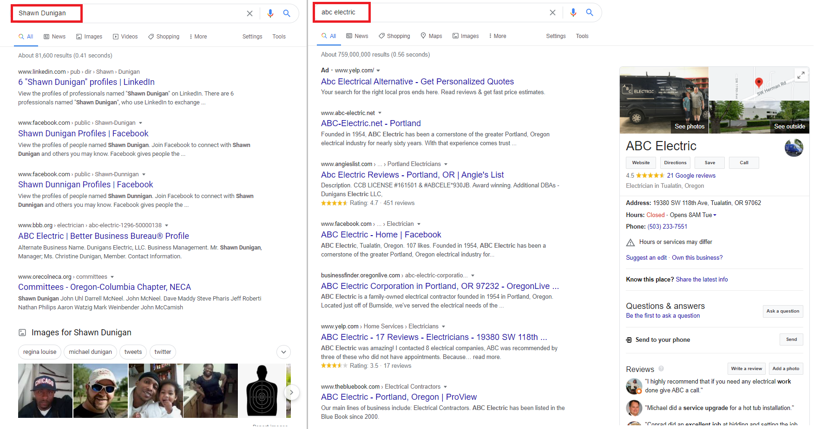Click magnifier search icon in abc electric search

click(x=590, y=13)
